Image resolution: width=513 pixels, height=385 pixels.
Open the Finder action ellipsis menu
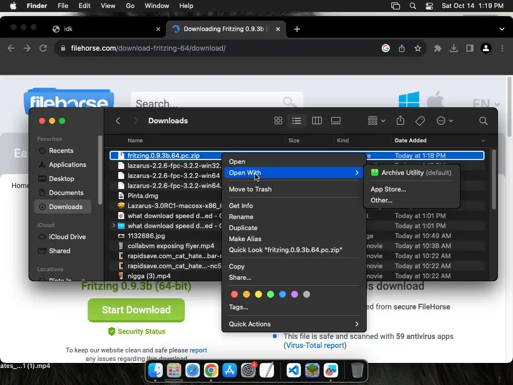pos(445,121)
